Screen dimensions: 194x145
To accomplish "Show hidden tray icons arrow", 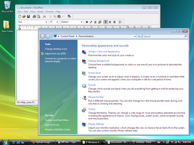I will click(x=164, y=142).
